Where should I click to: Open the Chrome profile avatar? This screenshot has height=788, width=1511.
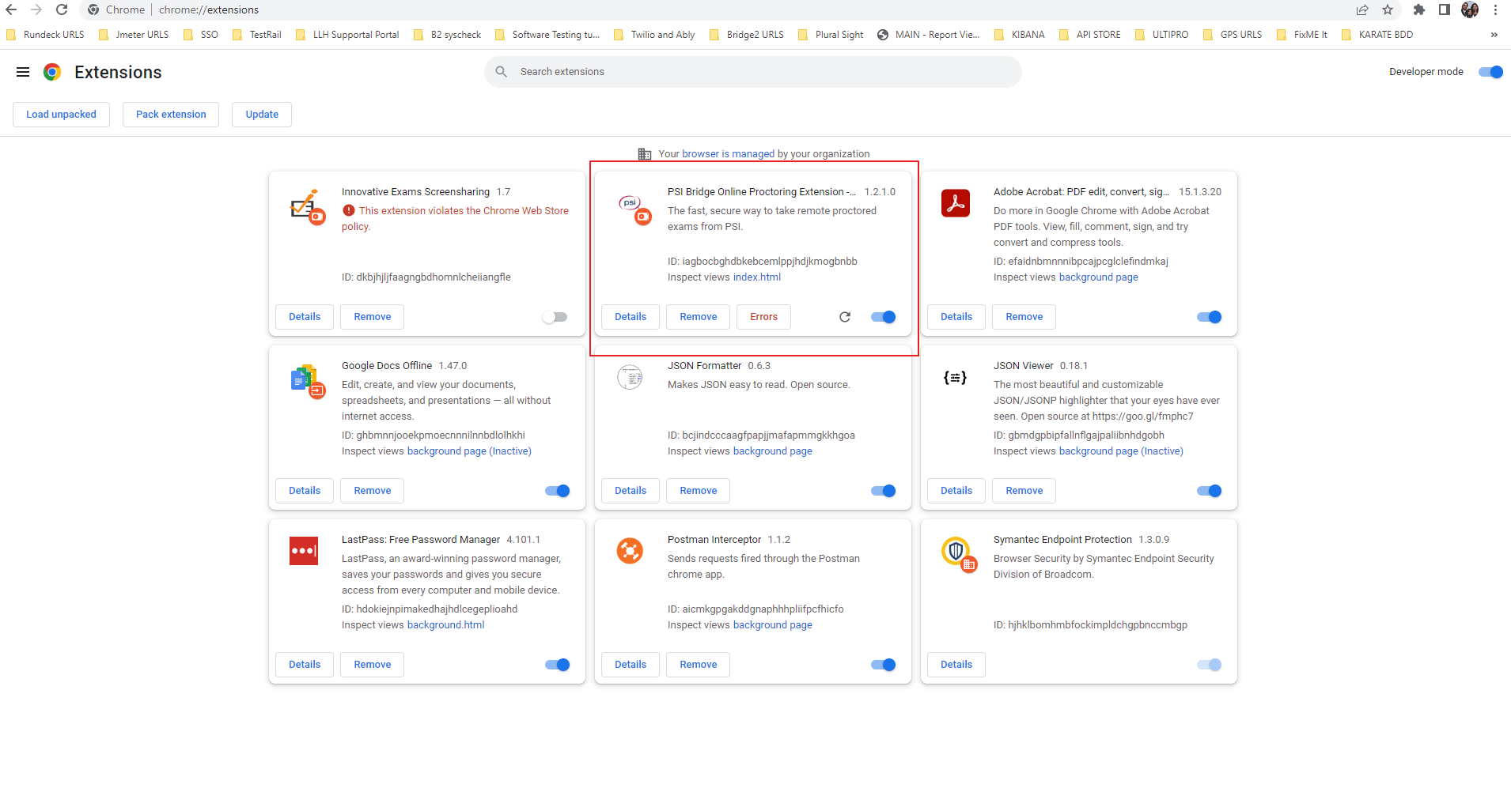(1470, 9)
